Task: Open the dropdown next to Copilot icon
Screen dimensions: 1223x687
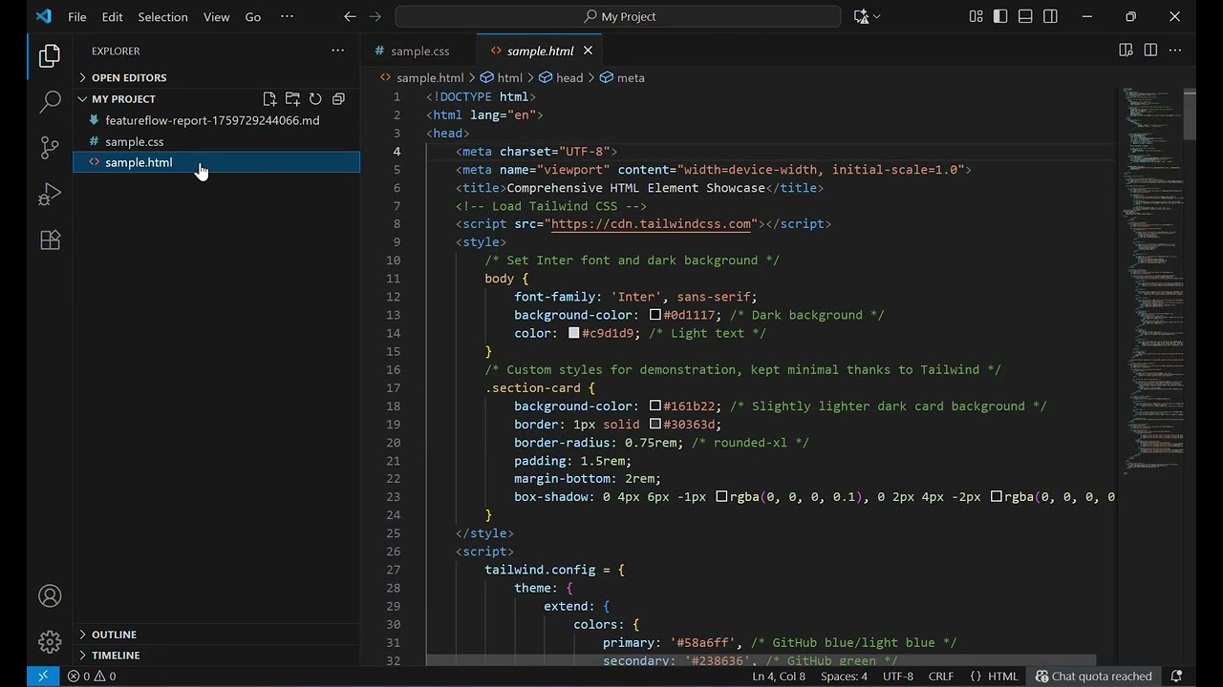Action: pyautogui.click(x=877, y=16)
